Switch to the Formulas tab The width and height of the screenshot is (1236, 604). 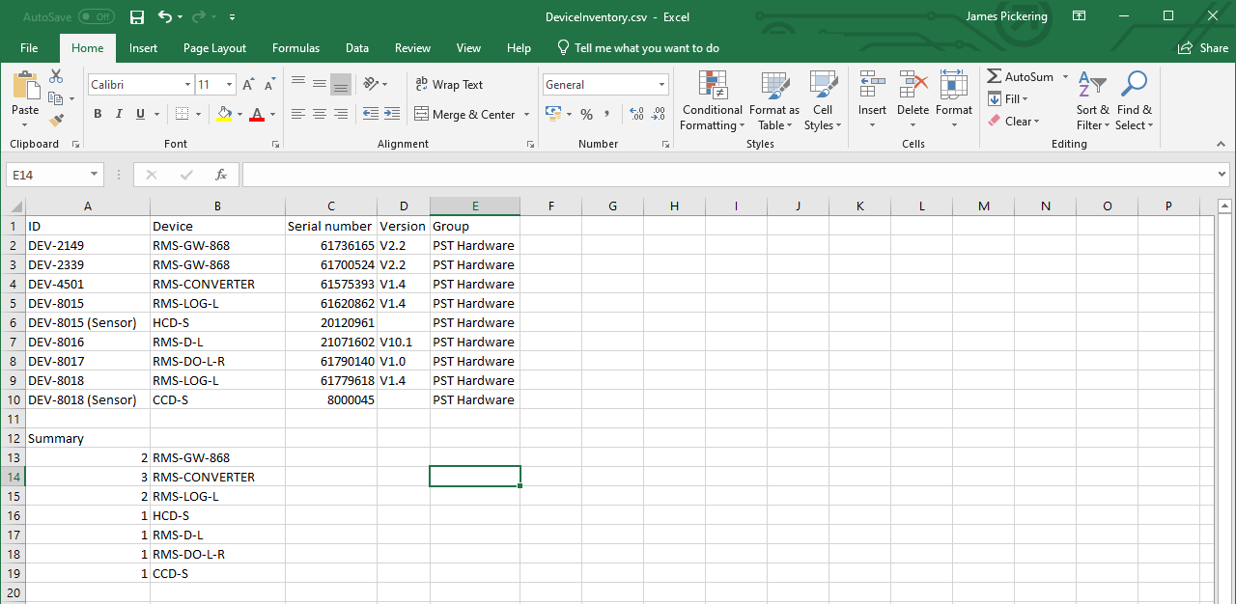tap(295, 48)
